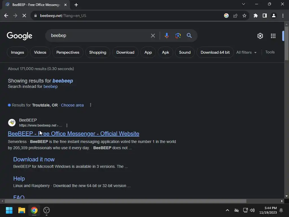Click the Chrome taskbar icon
The height and width of the screenshot is (217, 289).
point(34,210)
